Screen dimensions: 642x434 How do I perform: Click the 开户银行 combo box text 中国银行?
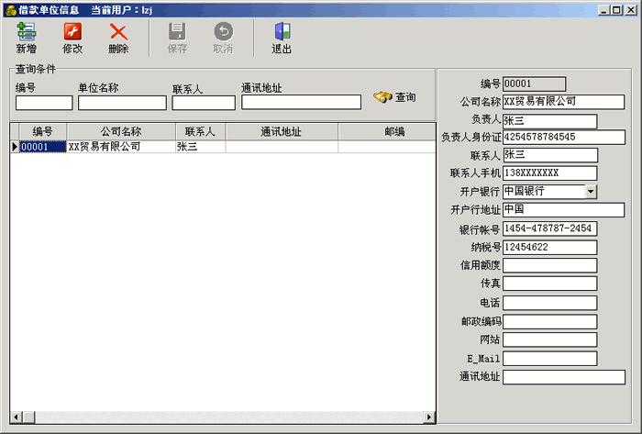pos(544,192)
